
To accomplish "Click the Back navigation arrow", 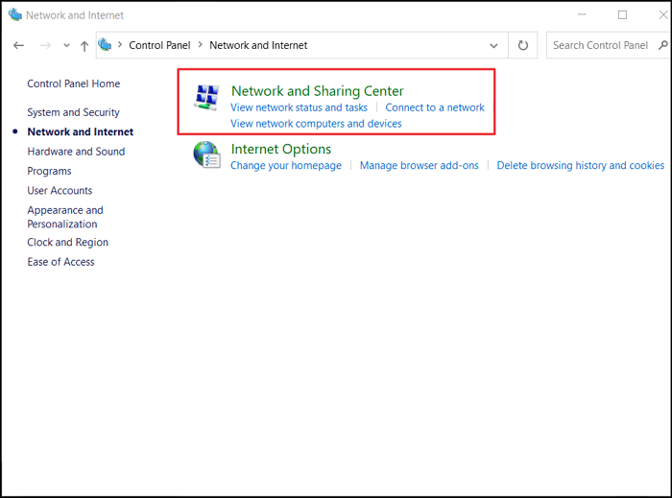I will (x=18, y=45).
